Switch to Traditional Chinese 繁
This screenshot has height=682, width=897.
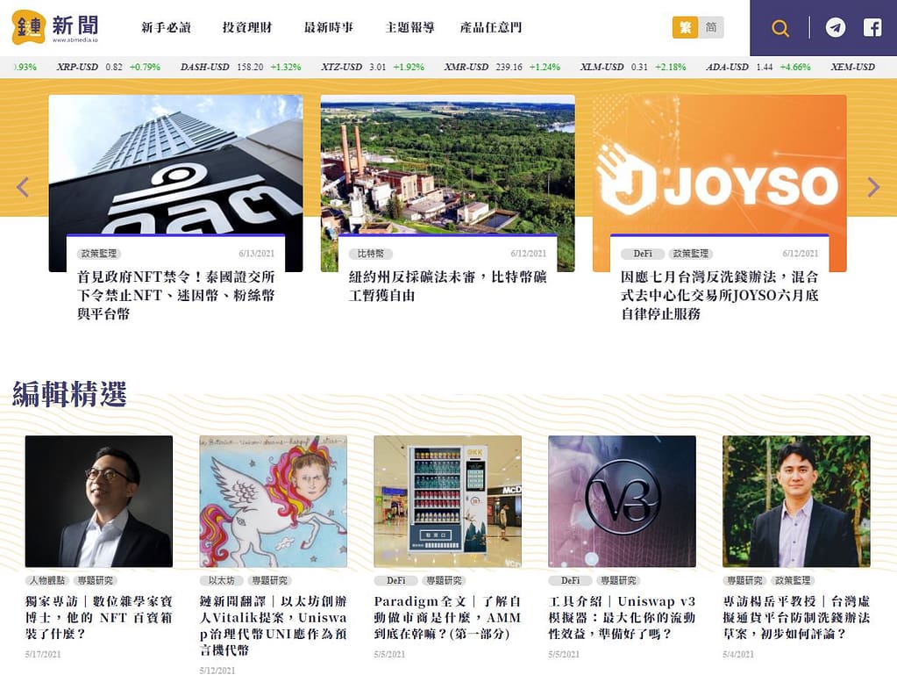686,27
